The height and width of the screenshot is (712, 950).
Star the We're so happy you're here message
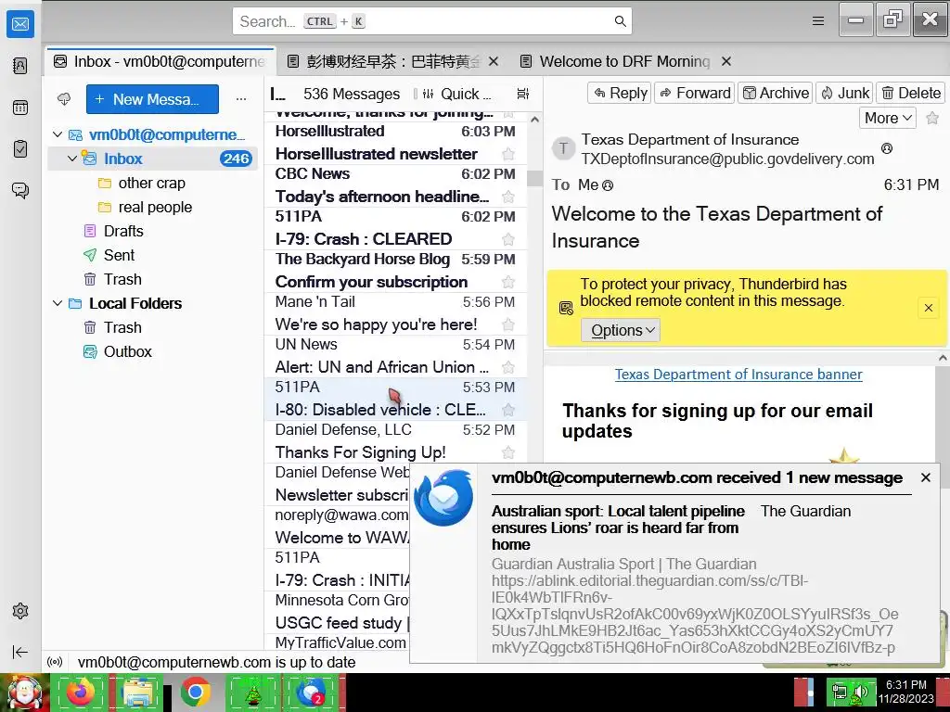click(508, 324)
